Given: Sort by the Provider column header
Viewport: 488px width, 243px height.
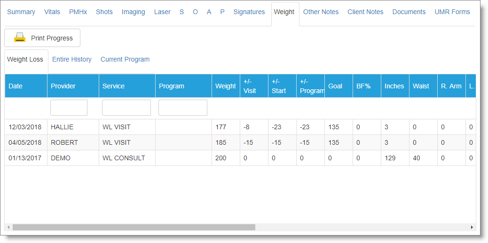Looking at the screenshot, I should click(x=73, y=86).
